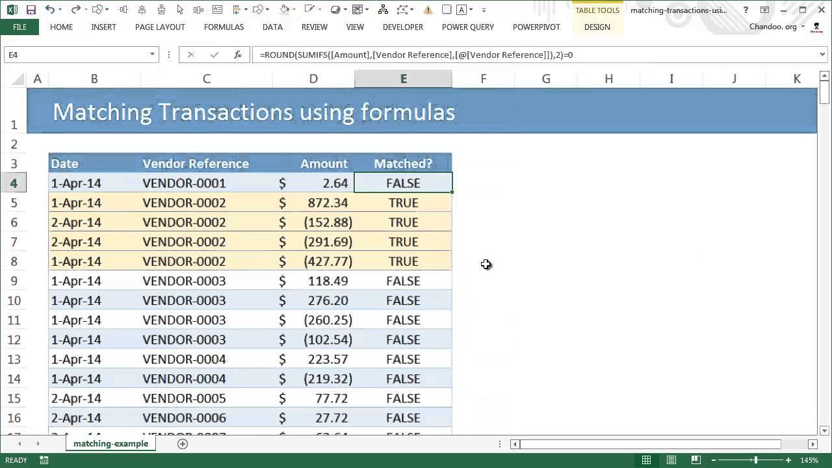The image size is (832, 468).
Task: Expand the Undo history dropdown arrow
Action: pyautogui.click(x=60, y=10)
